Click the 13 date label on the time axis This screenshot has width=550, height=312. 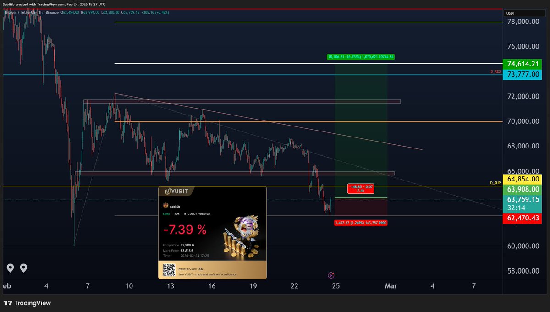click(x=170, y=286)
